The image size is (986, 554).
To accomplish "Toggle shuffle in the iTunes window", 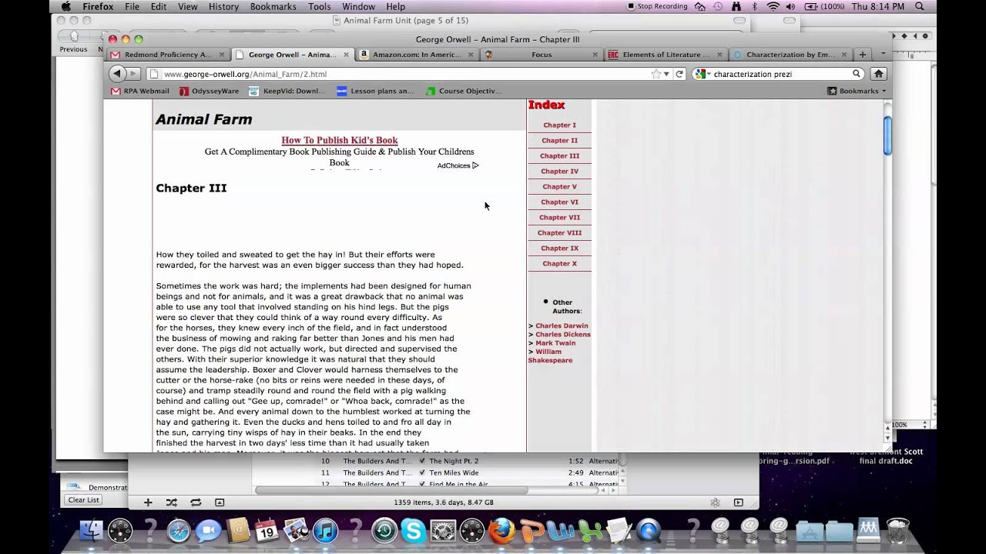I will point(171,502).
